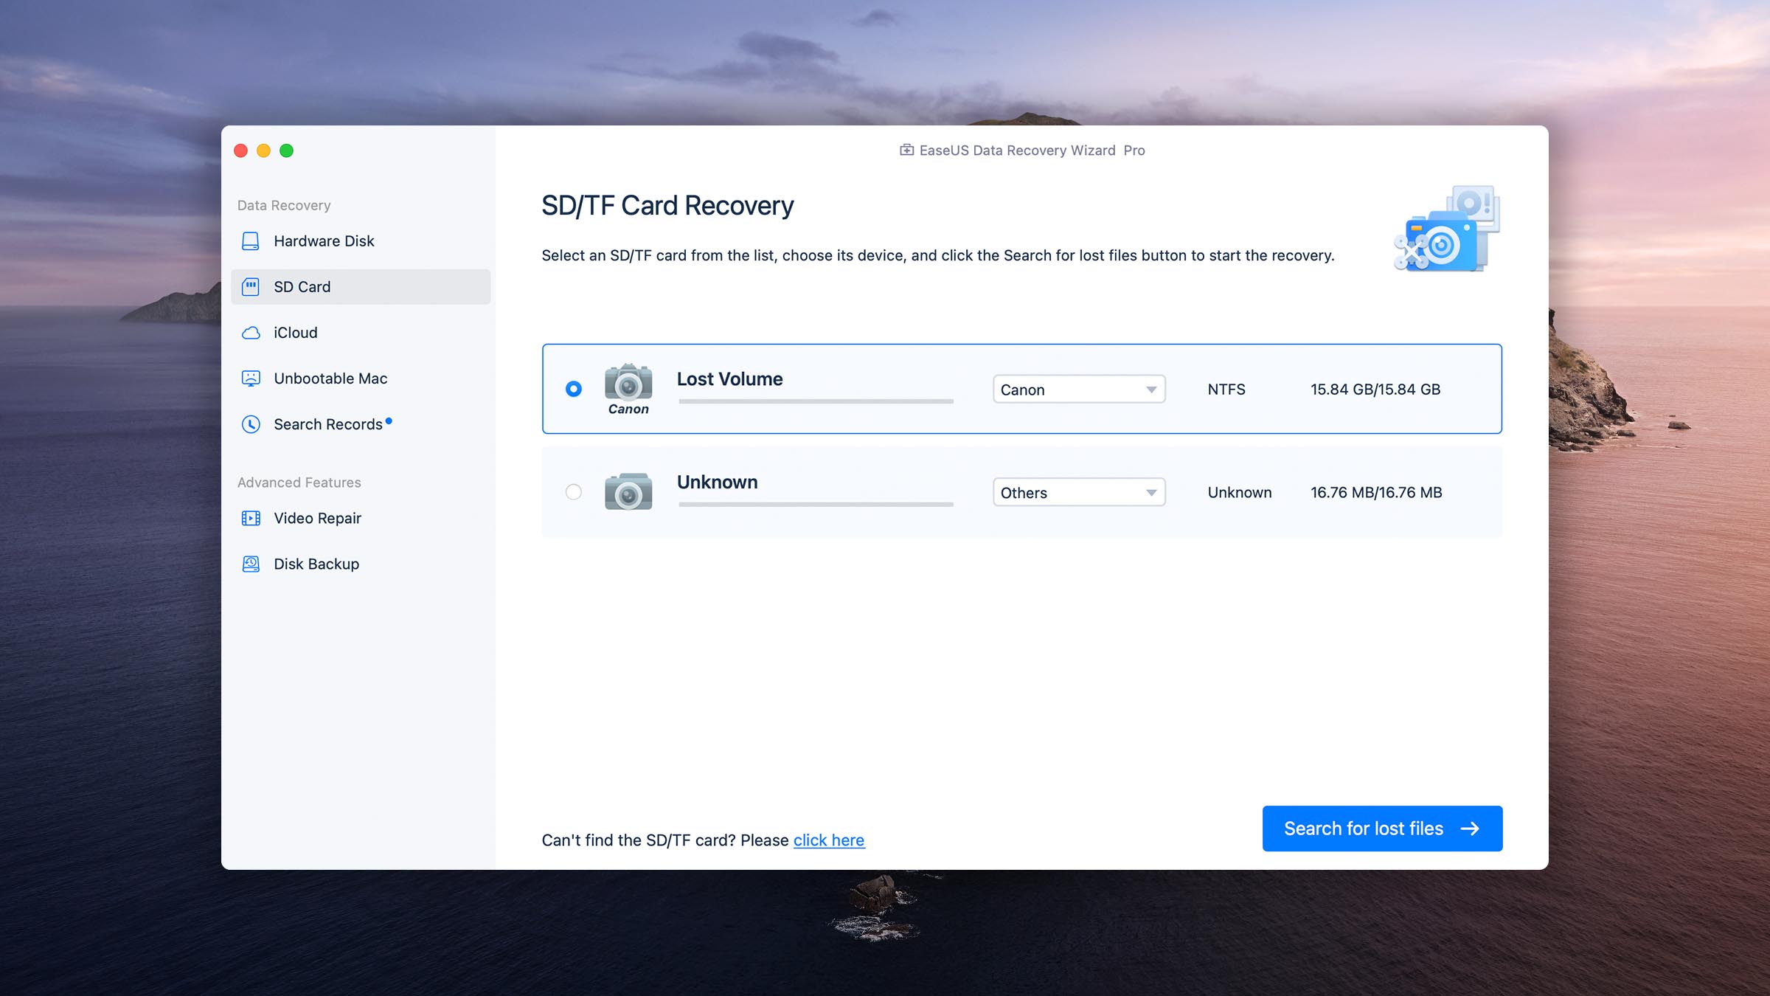Click the Lost Volume usage bar
This screenshot has height=996, width=1770.
(816, 401)
